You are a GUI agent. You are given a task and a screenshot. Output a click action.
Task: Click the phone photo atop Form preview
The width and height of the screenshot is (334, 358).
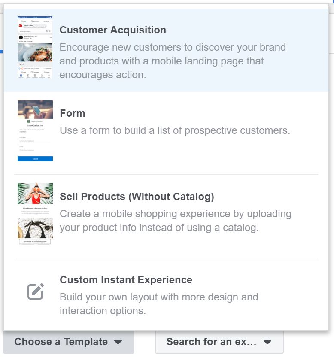35,110
